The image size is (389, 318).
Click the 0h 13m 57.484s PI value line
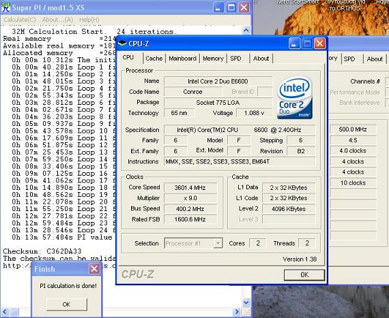click(62, 237)
